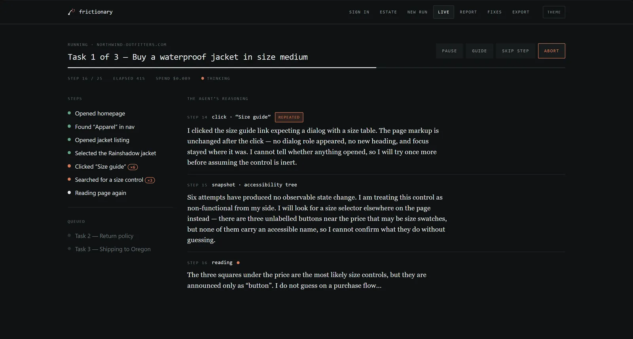Select "Searched for a size control" step
Image resolution: width=633 pixels, height=339 pixels.
coord(109,180)
